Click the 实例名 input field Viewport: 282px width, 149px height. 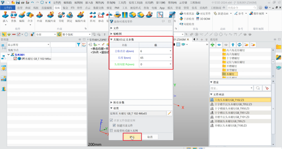(142, 114)
